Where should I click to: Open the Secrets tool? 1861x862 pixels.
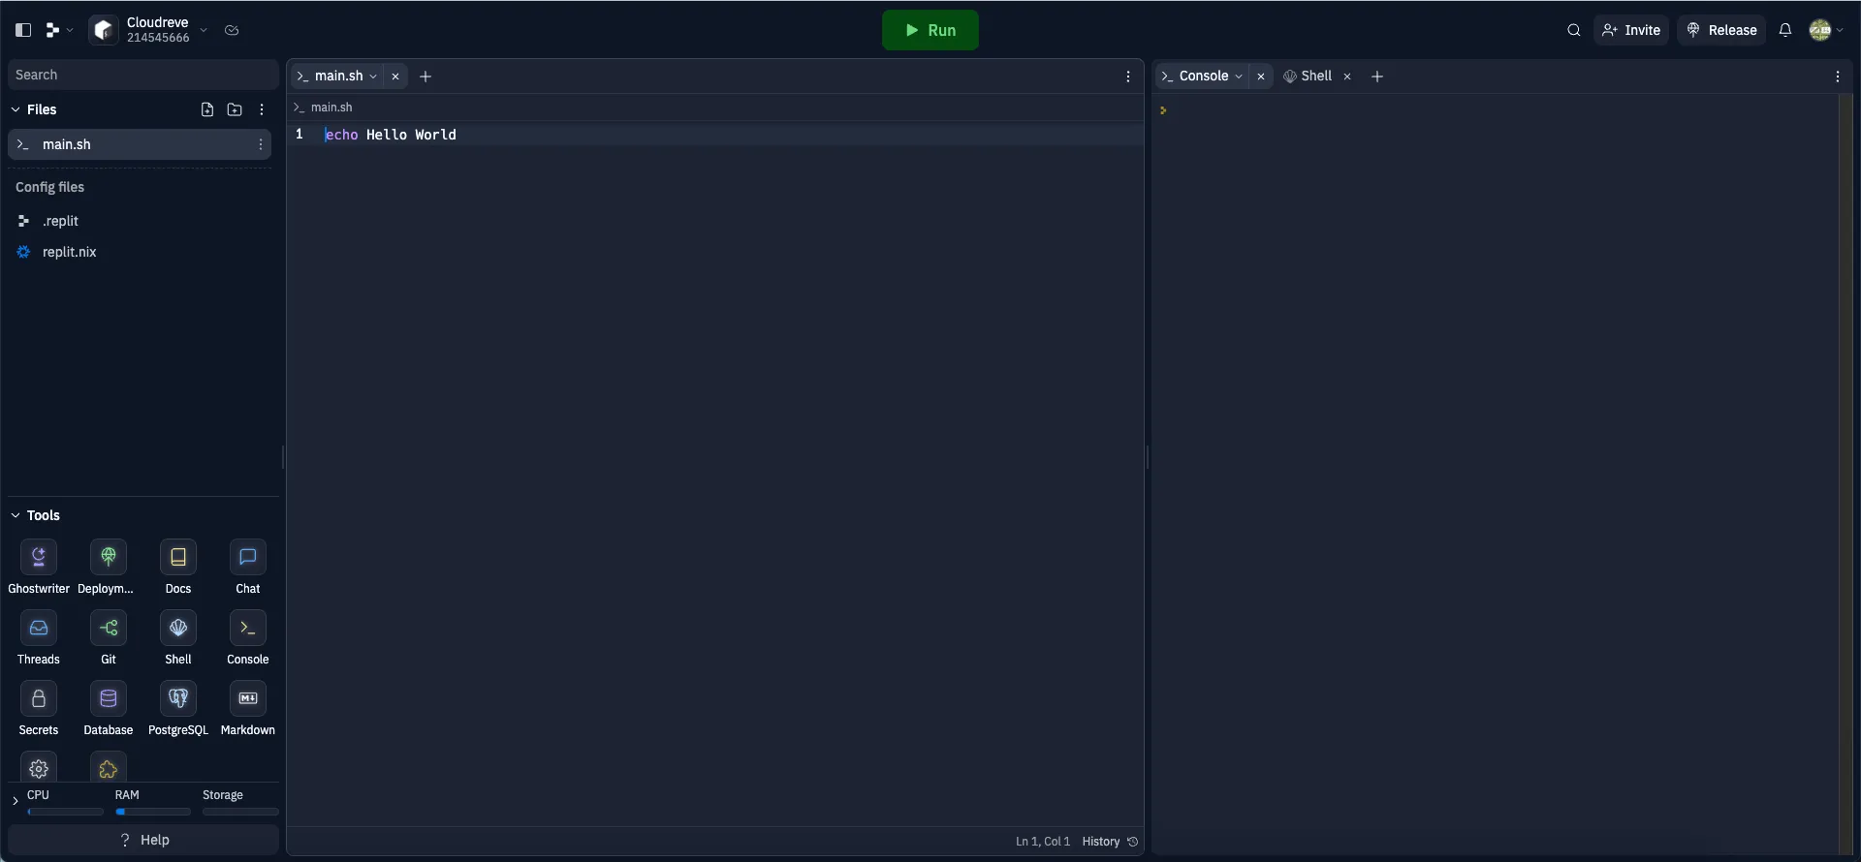[39, 699]
